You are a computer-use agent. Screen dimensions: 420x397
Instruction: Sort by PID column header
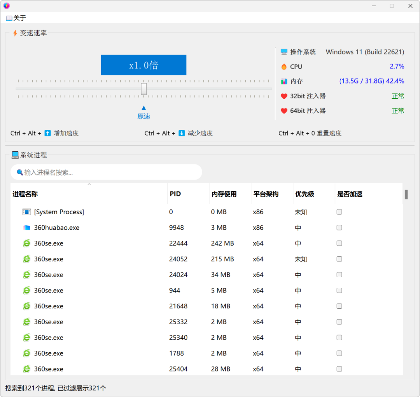tap(188, 194)
